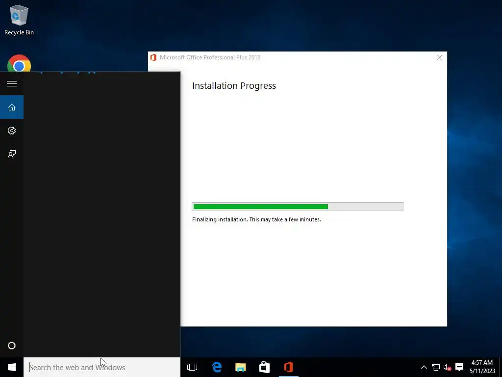
Task: Open the Action Center notifications icon
Action: 459,367
